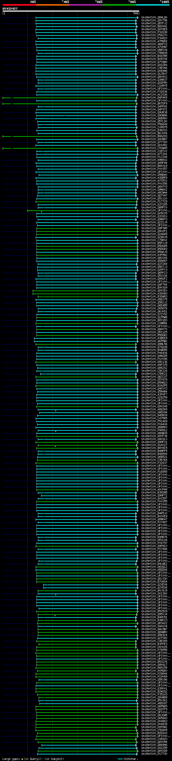Select hit label UniRef100_B4FAK9
The image size is (172, 761).
[x=154, y=97]
